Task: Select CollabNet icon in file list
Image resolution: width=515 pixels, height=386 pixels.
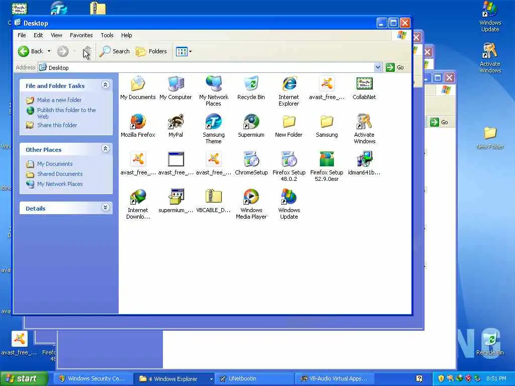Action: tap(364, 87)
